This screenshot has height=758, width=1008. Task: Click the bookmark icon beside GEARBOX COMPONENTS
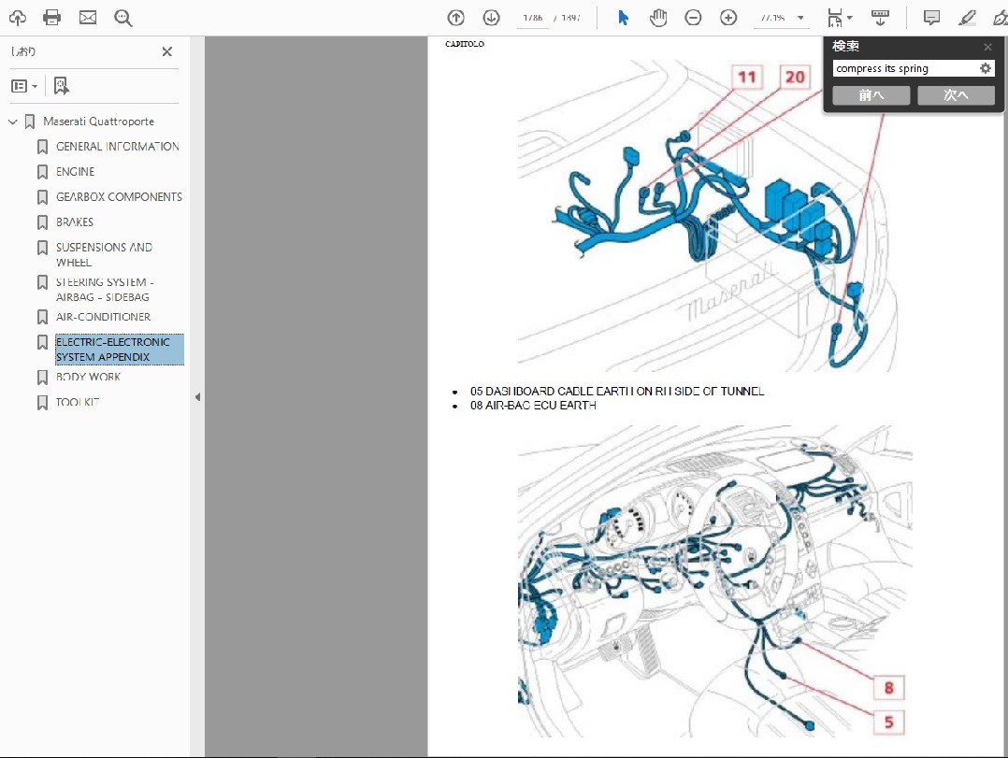pos(42,197)
